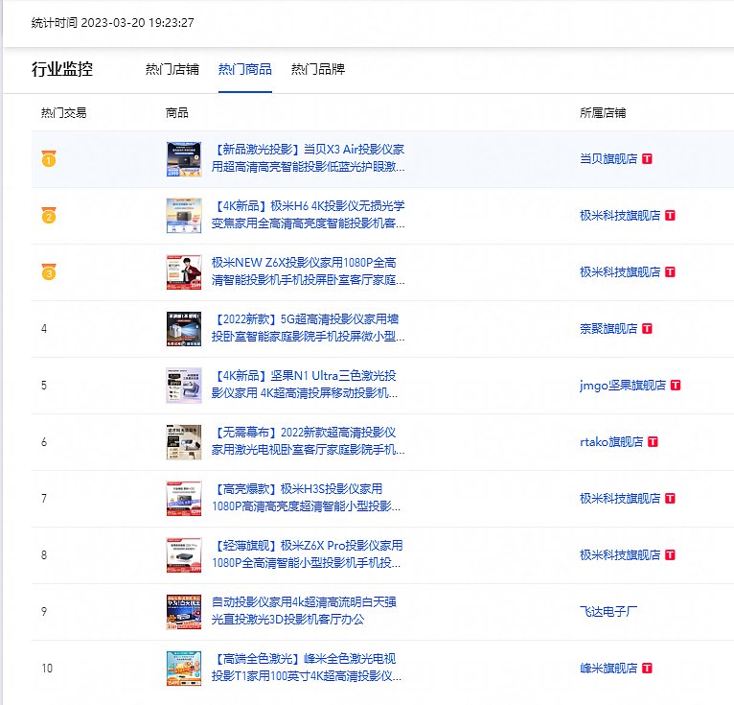Click the Tmall badge in rank 7 row
Image resolution: width=734 pixels, height=705 pixels.
click(671, 499)
